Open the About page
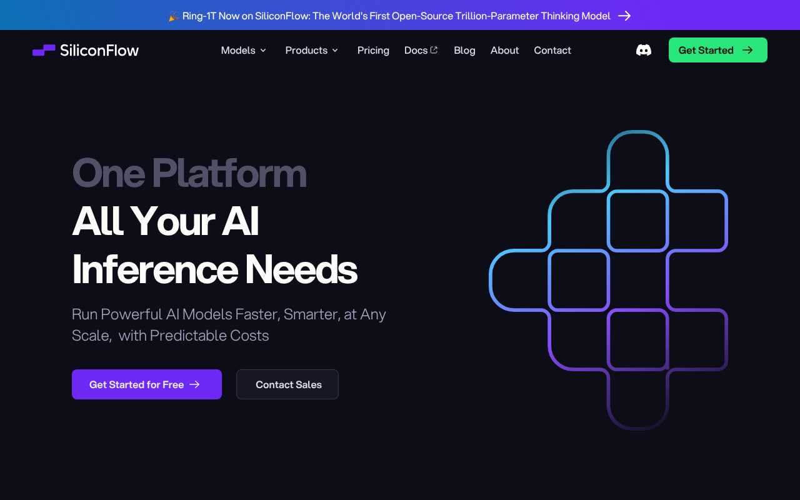 (x=504, y=50)
